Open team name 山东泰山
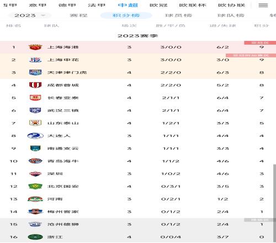Screen dimensions: 276x243 (x=63, y=123)
